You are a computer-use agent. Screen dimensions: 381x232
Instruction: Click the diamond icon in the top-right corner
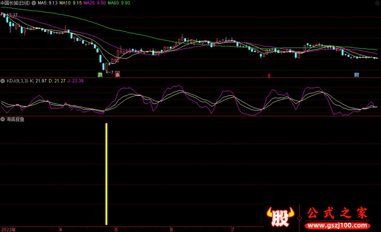click(377, 3)
